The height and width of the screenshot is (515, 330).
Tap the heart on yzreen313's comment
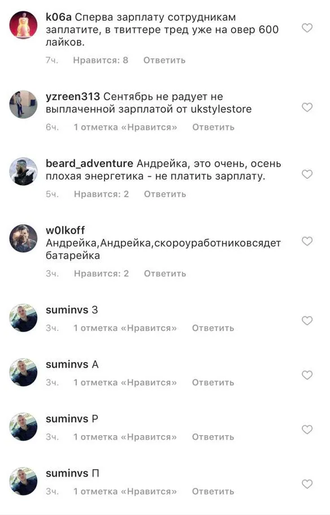(x=307, y=108)
